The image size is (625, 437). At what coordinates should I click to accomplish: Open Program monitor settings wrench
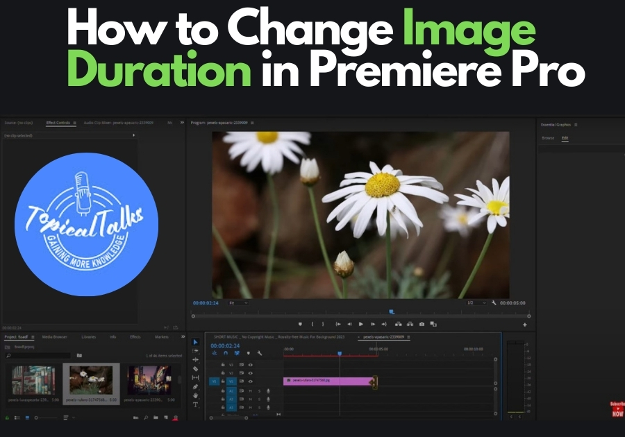coord(494,303)
